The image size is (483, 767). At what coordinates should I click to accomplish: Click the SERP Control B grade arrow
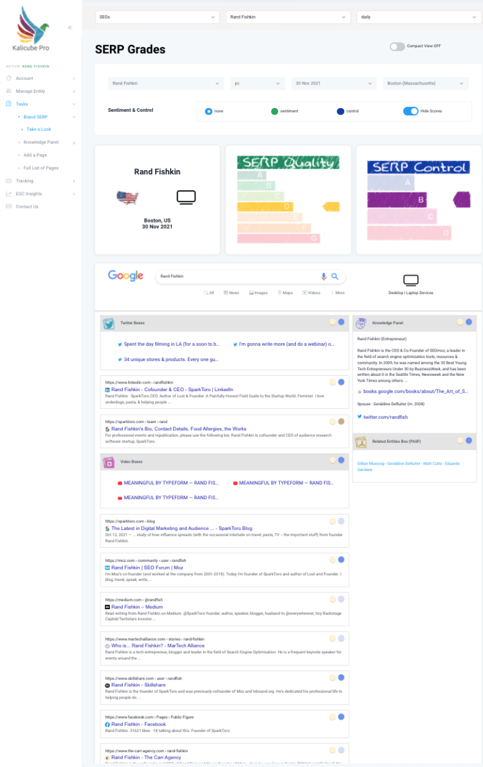pos(462,199)
